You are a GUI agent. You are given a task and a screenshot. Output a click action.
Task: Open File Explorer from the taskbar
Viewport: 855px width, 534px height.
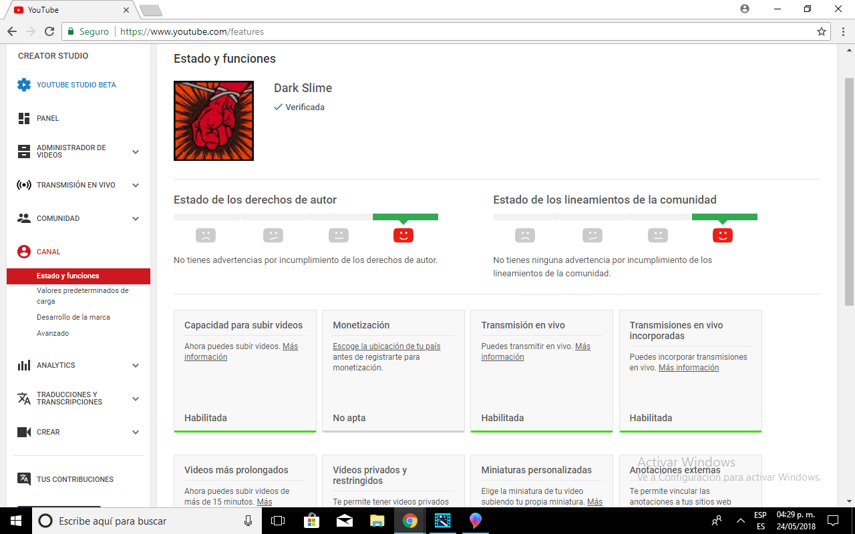point(377,521)
